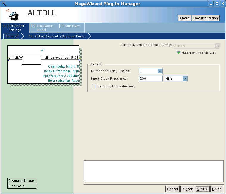Switch to Simulation Model tab
226x194 pixels.
43,28
